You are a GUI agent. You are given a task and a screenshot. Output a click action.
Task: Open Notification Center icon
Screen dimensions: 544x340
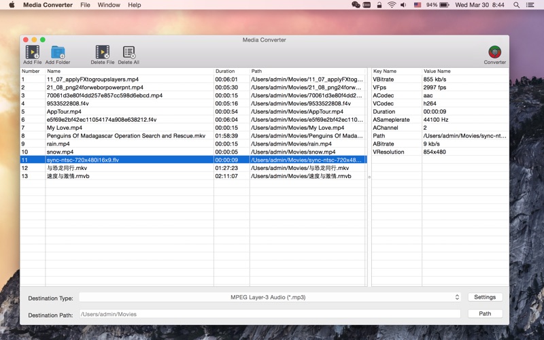click(530, 5)
